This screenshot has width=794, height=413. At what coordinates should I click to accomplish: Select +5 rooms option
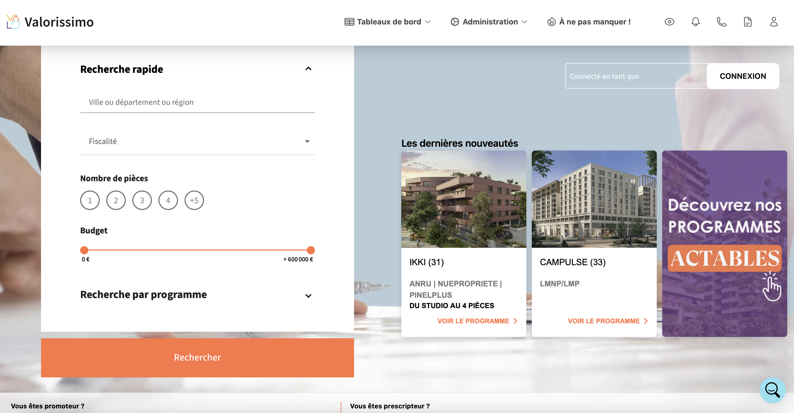coord(194,200)
